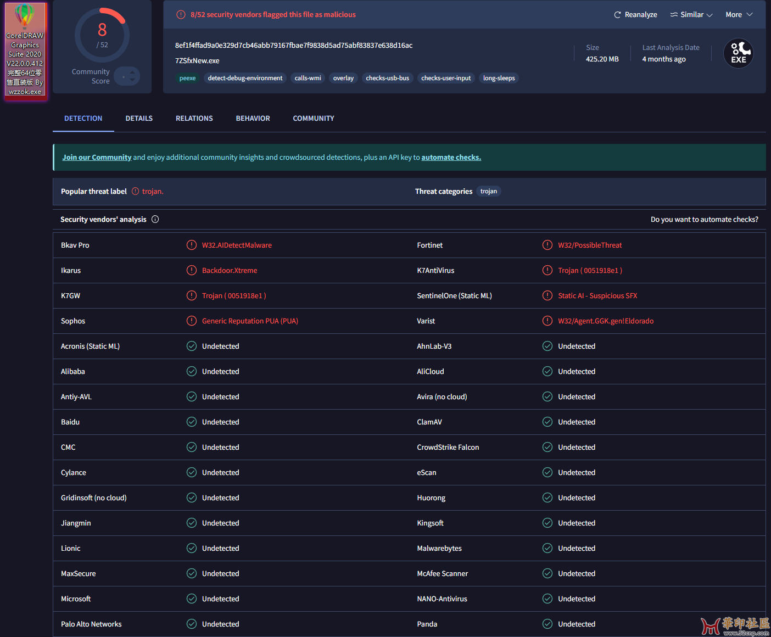Click the Similar search icon
The image size is (771, 637).
[x=674, y=15]
